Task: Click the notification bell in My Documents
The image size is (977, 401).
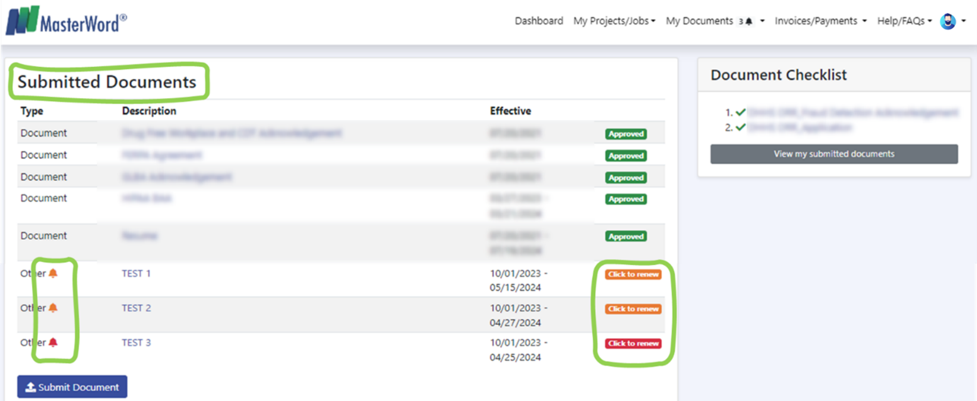Action: click(748, 21)
